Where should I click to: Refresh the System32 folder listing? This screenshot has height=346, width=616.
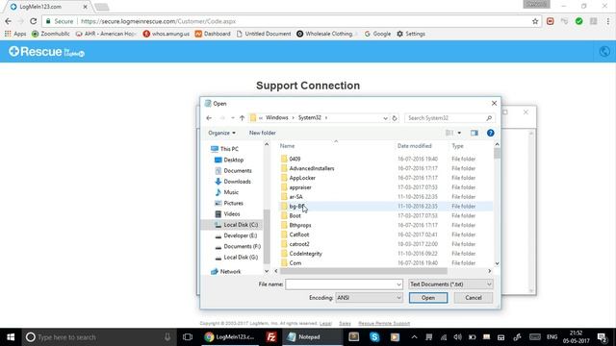click(395, 117)
